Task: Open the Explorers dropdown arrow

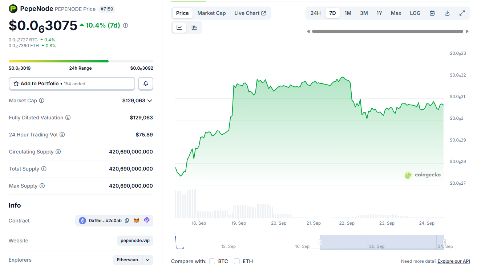Action: pyautogui.click(x=147, y=260)
